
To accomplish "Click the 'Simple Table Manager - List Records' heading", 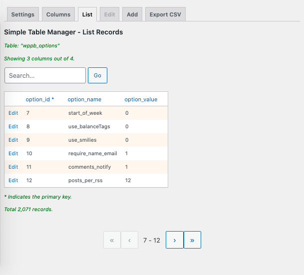I will click(x=63, y=32).
